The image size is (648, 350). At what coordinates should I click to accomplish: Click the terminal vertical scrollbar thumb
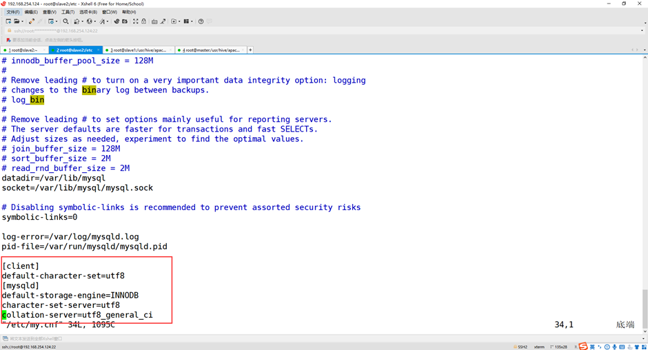pyautogui.click(x=645, y=308)
